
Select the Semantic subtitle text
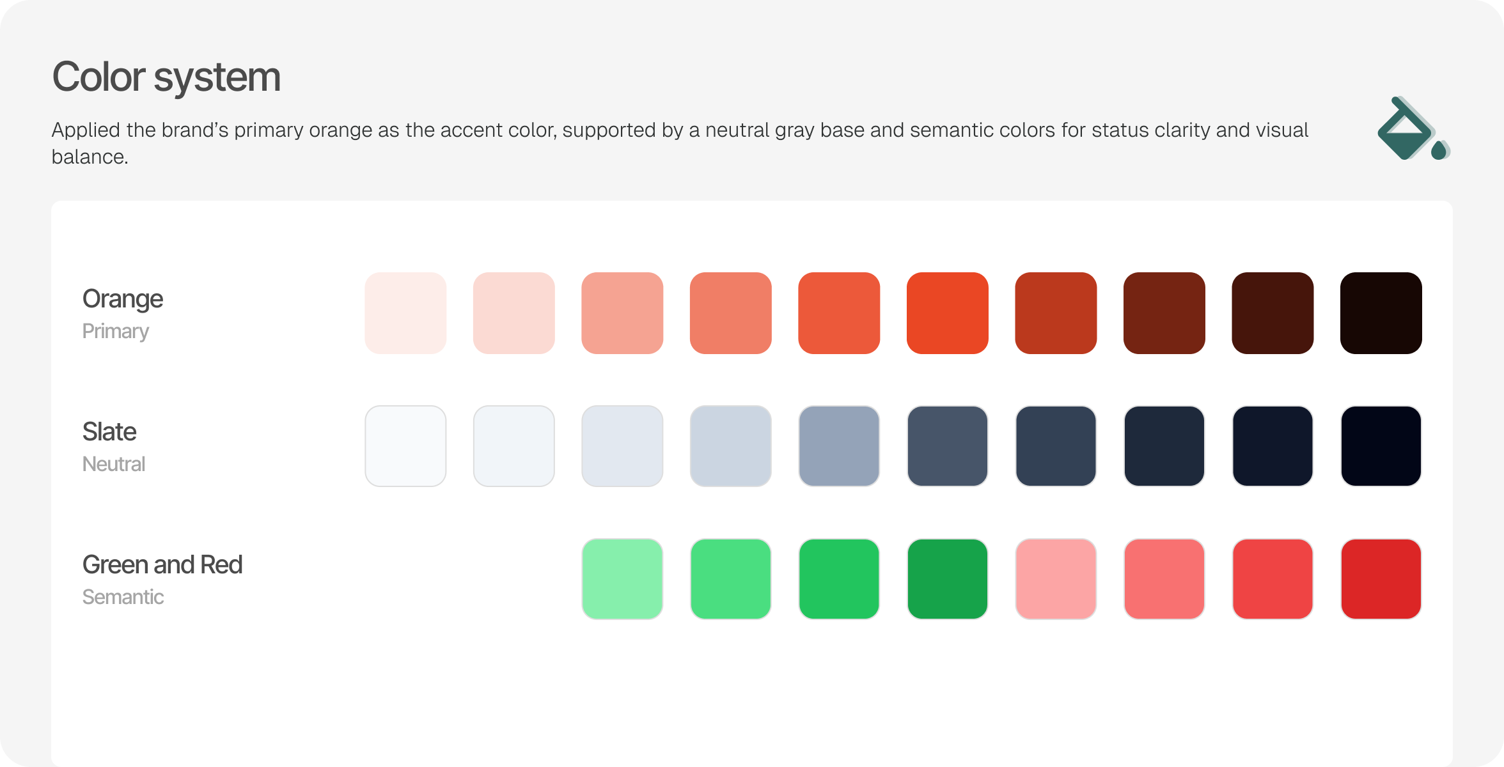click(123, 597)
